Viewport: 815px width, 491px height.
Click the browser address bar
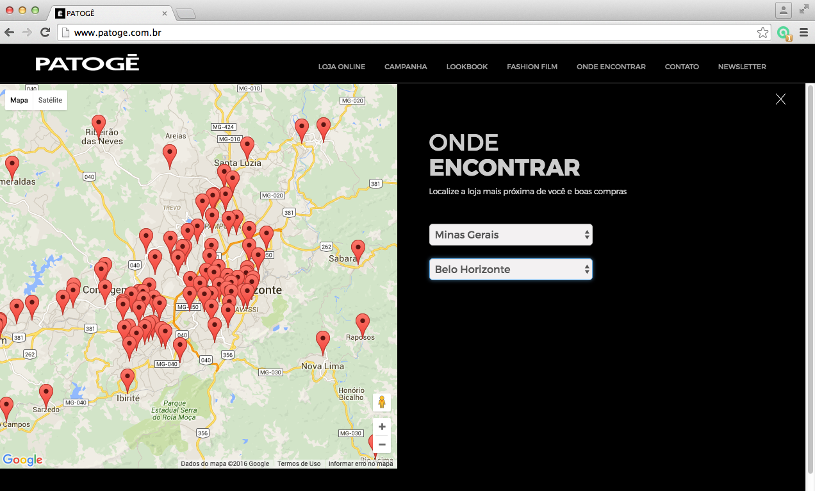(410, 33)
